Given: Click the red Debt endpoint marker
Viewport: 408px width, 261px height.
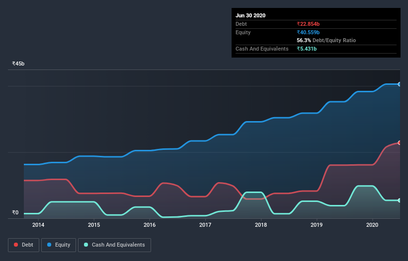Looking at the screenshot, I should pyautogui.click(x=400, y=142).
